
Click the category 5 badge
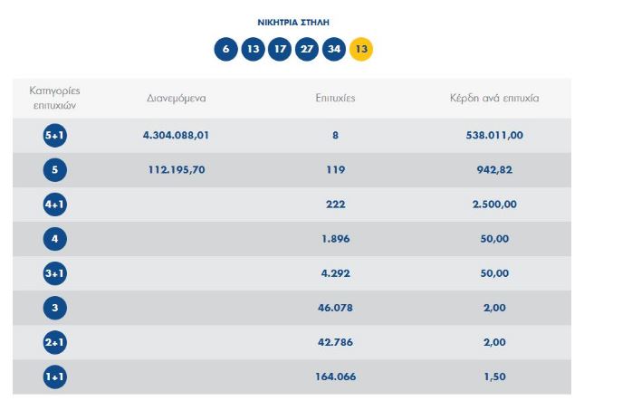[x=55, y=170]
